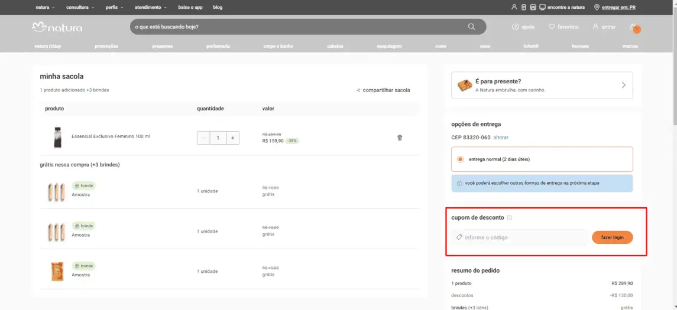The width and height of the screenshot is (677, 310).
Task: Open rosto category
Action: [441, 46]
